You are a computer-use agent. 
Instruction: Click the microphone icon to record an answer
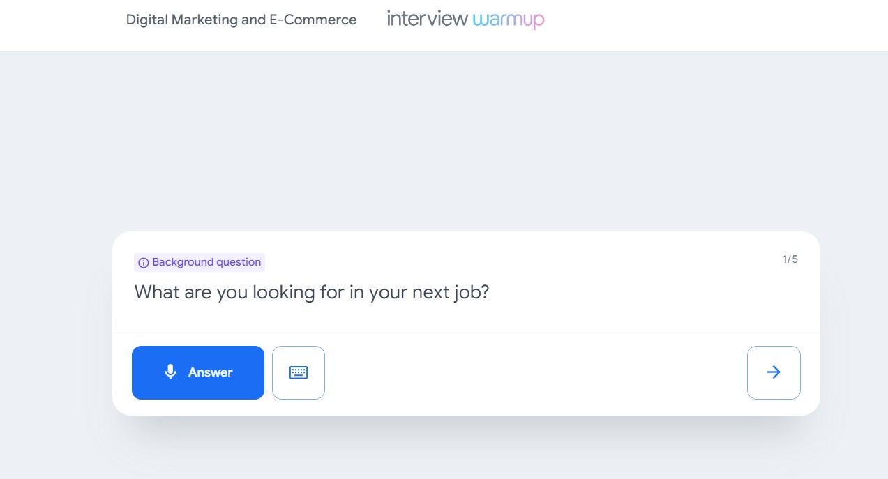coord(170,372)
